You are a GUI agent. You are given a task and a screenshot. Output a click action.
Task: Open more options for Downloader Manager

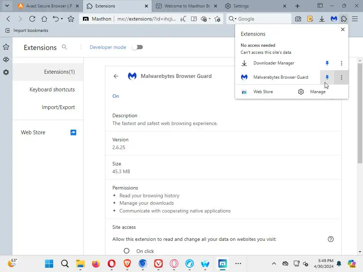[341, 63]
